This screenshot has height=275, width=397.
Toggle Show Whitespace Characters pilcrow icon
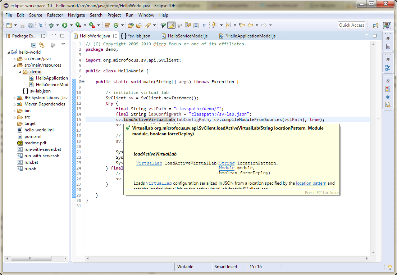click(204, 25)
